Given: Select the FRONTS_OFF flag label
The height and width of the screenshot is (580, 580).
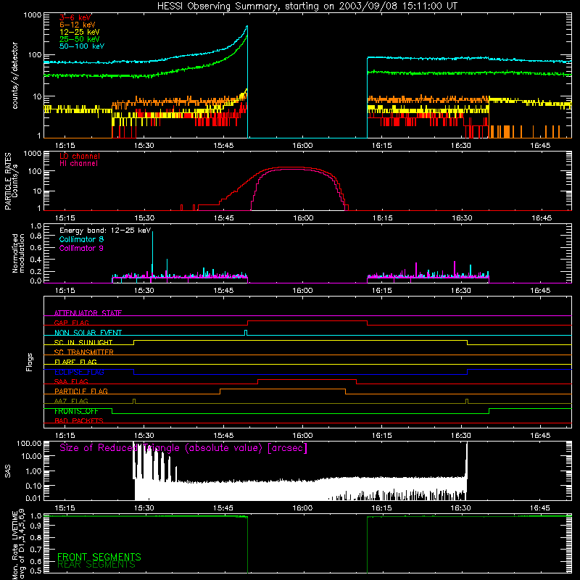Looking at the screenshot, I should [x=76, y=411].
